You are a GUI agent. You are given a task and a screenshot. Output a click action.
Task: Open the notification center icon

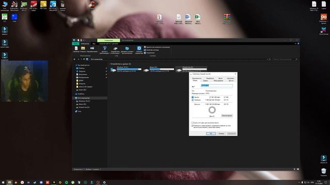pyautogui.click(x=326, y=182)
